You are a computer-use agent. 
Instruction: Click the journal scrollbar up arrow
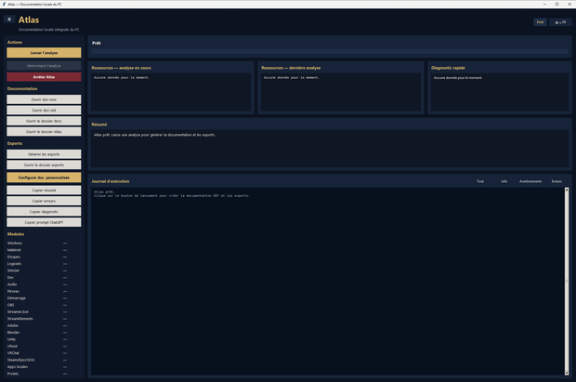567,190
